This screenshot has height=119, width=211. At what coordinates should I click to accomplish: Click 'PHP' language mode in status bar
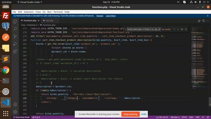[x=197, y=117]
